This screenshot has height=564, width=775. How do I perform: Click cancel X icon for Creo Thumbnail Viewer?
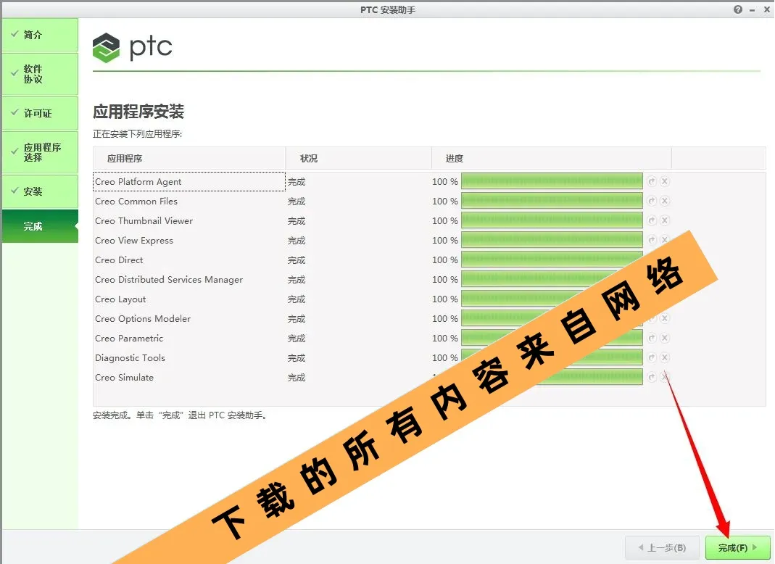click(665, 220)
